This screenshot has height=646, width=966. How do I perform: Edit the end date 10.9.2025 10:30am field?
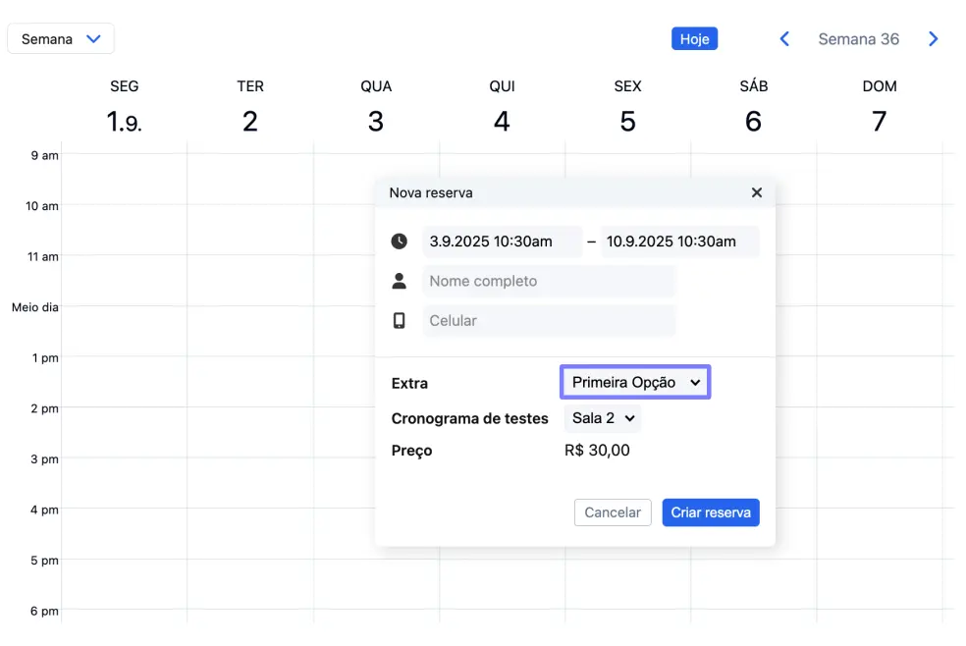[x=679, y=242]
